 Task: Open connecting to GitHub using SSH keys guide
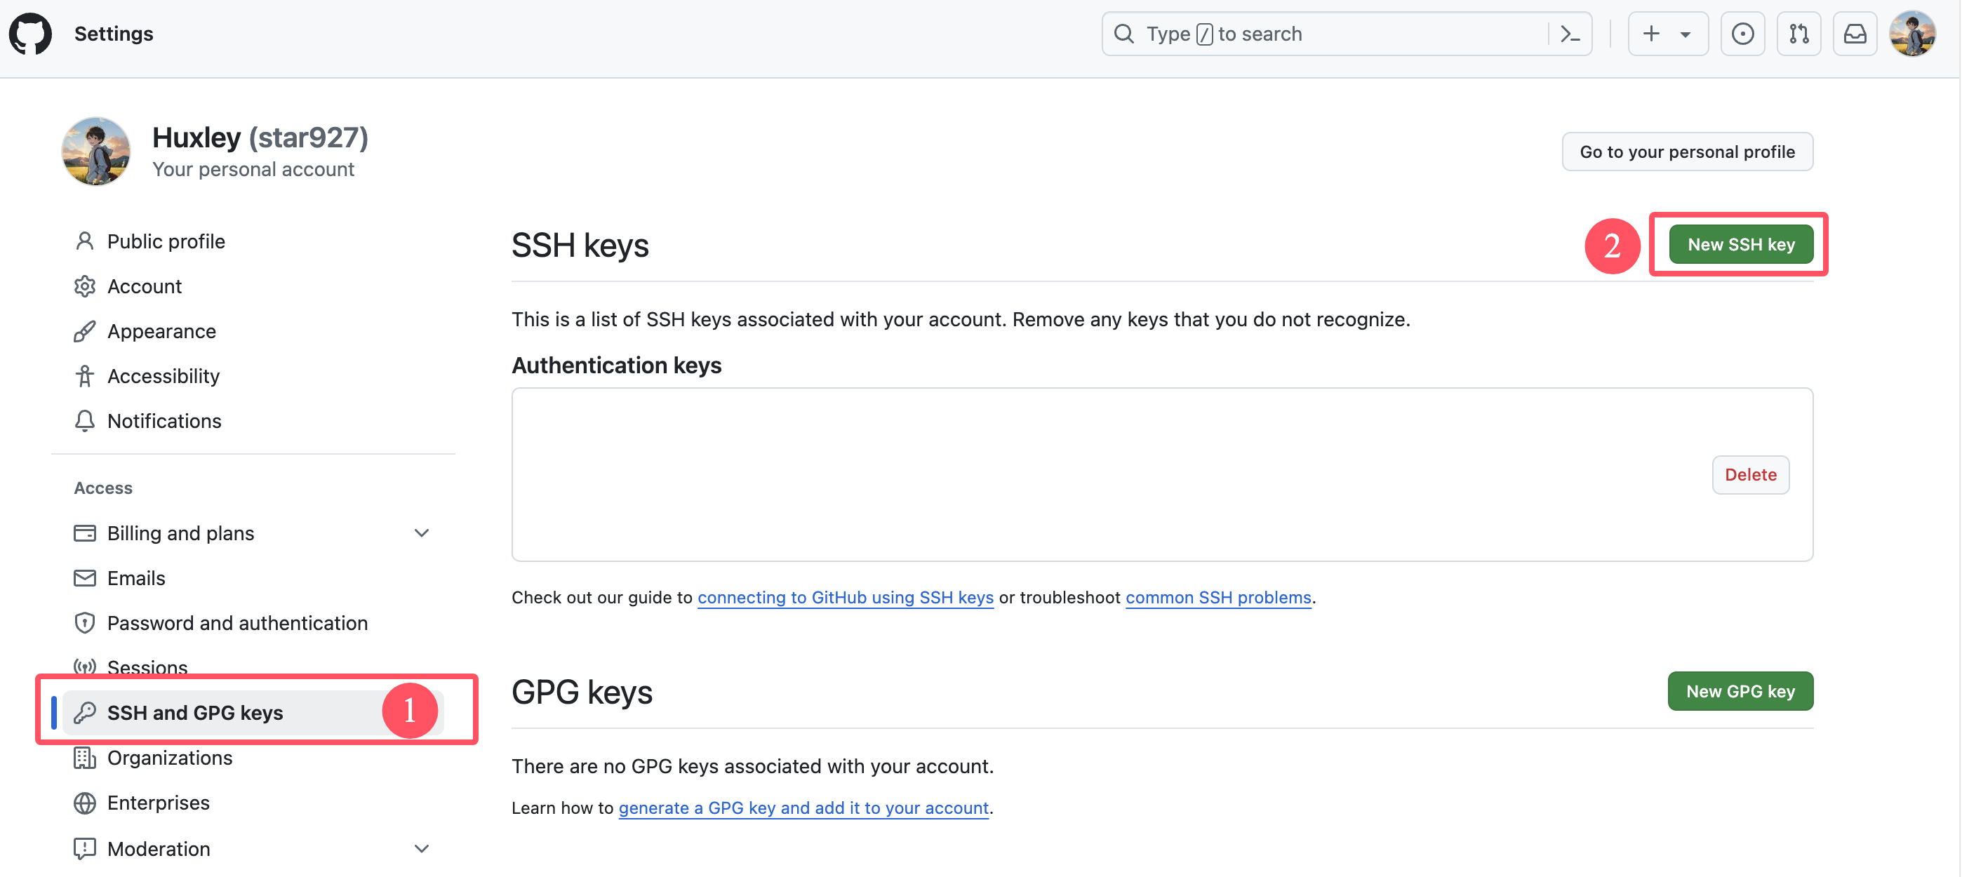pos(846,598)
